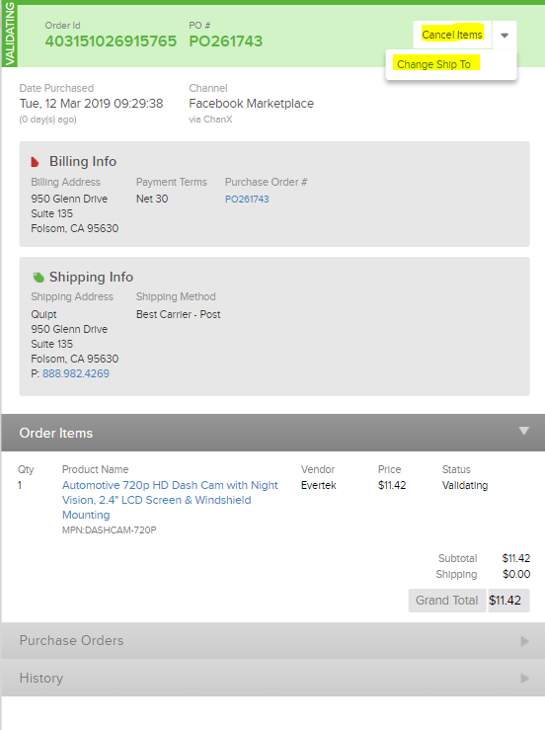Open purchase order link PO261743 in Billing Info
Viewport: 545px width, 730px height.
click(x=247, y=200)
